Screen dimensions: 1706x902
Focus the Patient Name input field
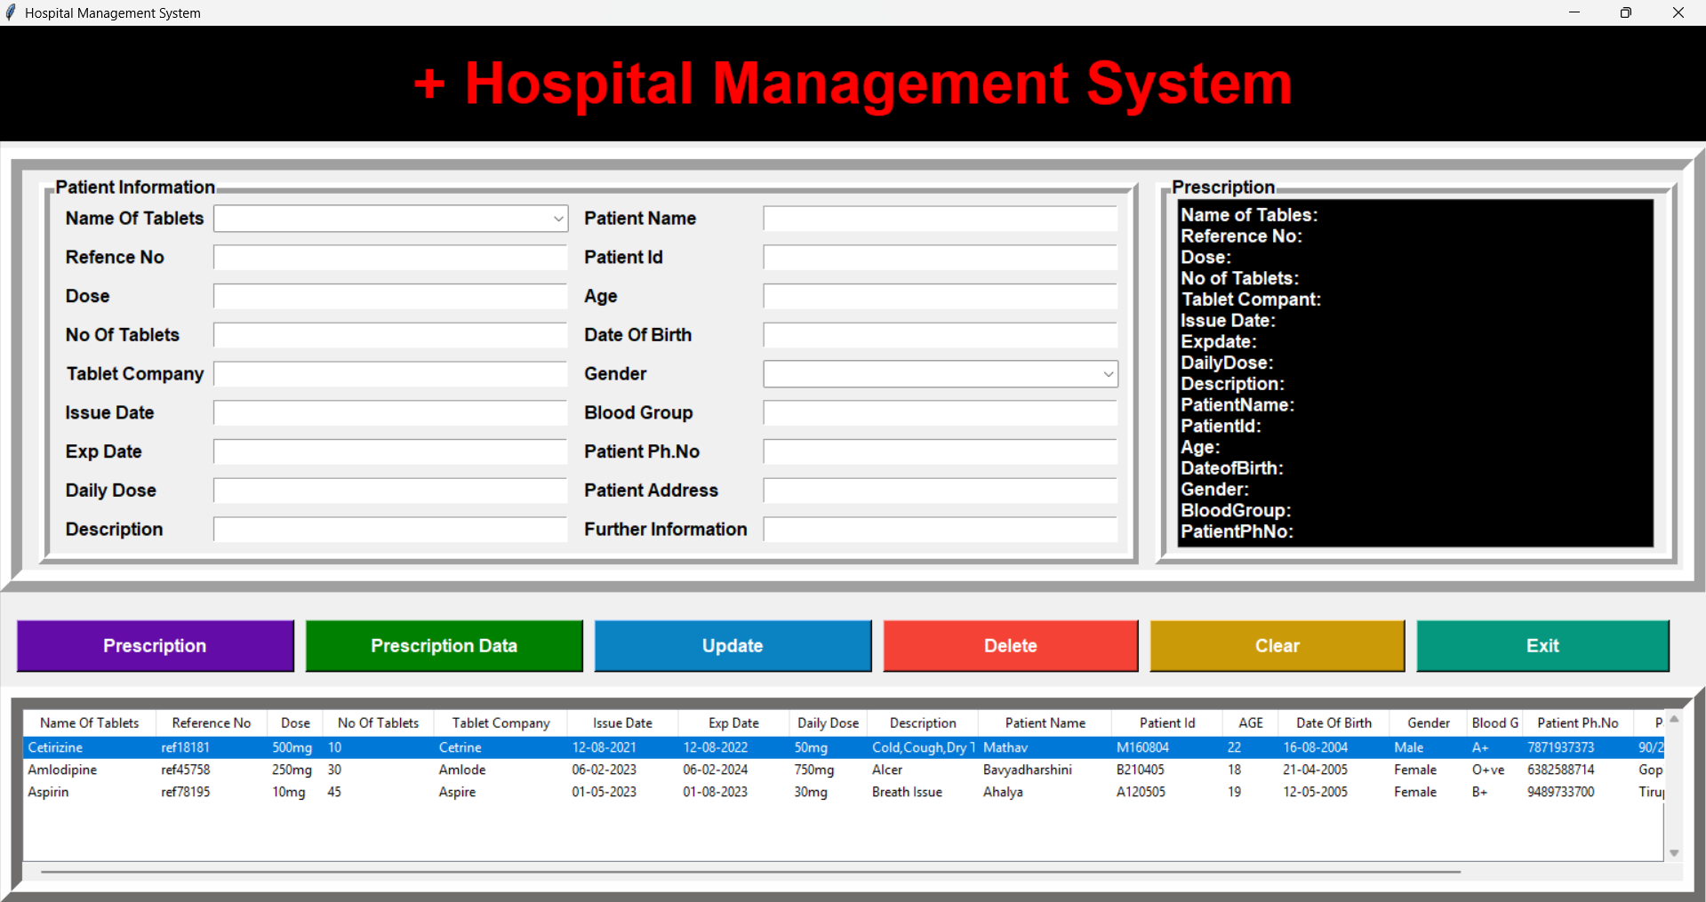coord(940,219)
